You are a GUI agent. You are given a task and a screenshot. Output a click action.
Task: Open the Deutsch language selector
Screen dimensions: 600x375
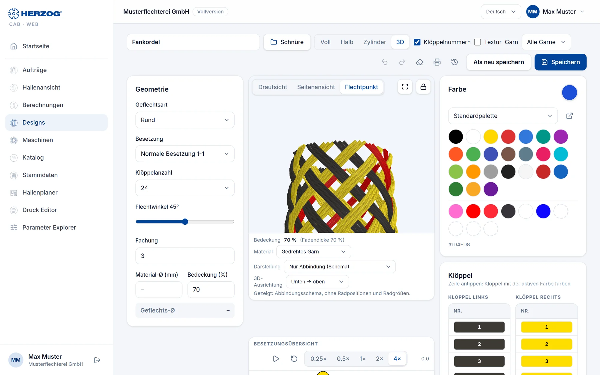501,12
